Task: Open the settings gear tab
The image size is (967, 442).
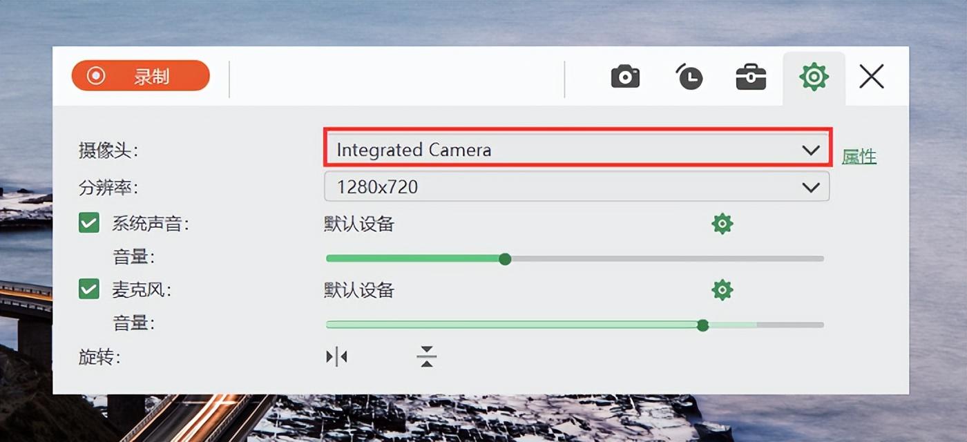Action: click(814, 76)
